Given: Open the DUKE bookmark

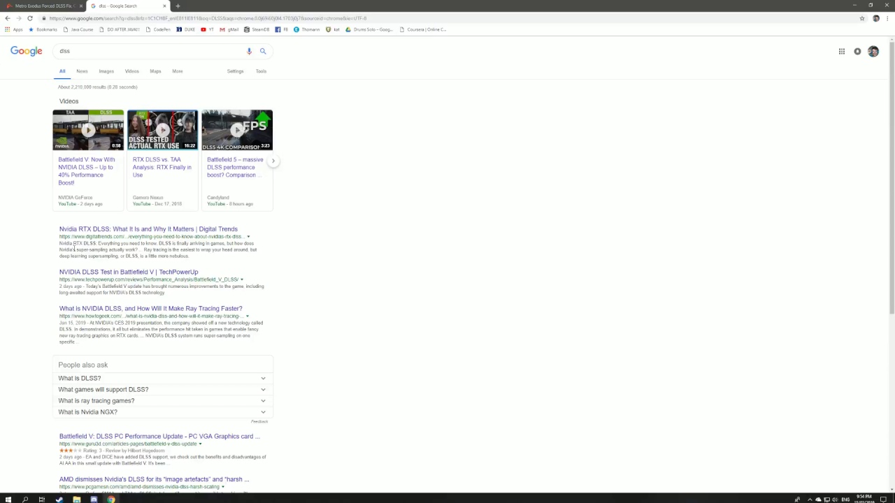Looking at the screenshot, I should click(186, 29).
